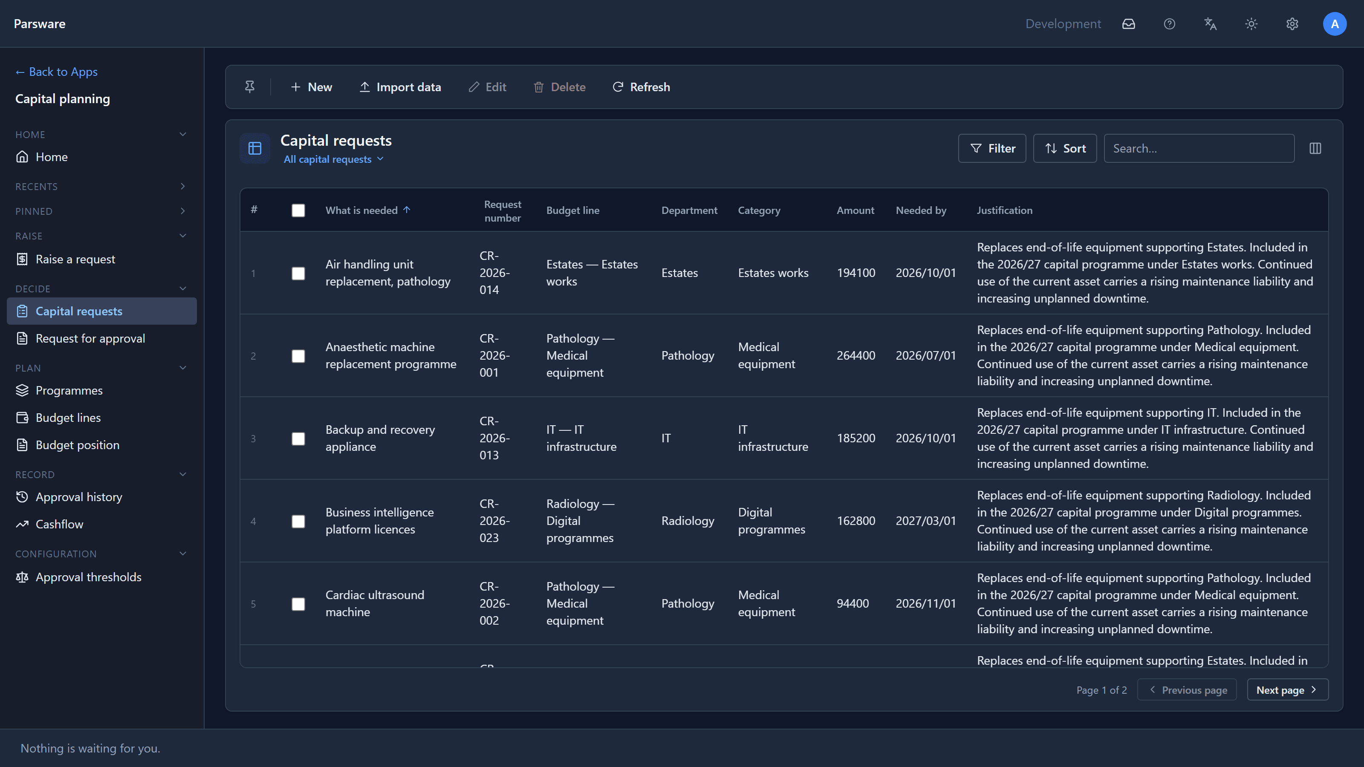This screenshot has height=767, width=1364.
Task: Toggle the light/dark theme sun icon
Action: [1251, 24]
